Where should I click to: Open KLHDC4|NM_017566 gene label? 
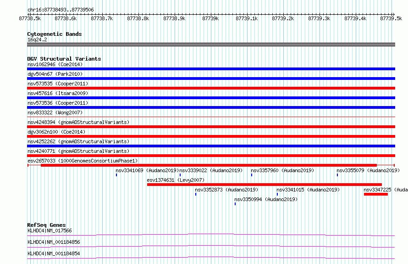(50, 230)
